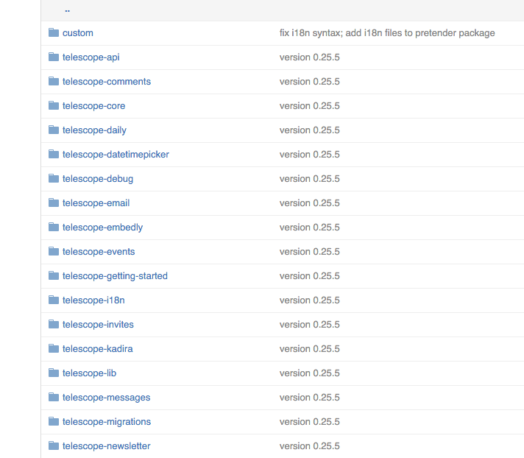The width and height of the screenshot is (524, 458).
Task: Open the telescope-embedly folder
Action: pyautogui.click(x=102, y=228)
